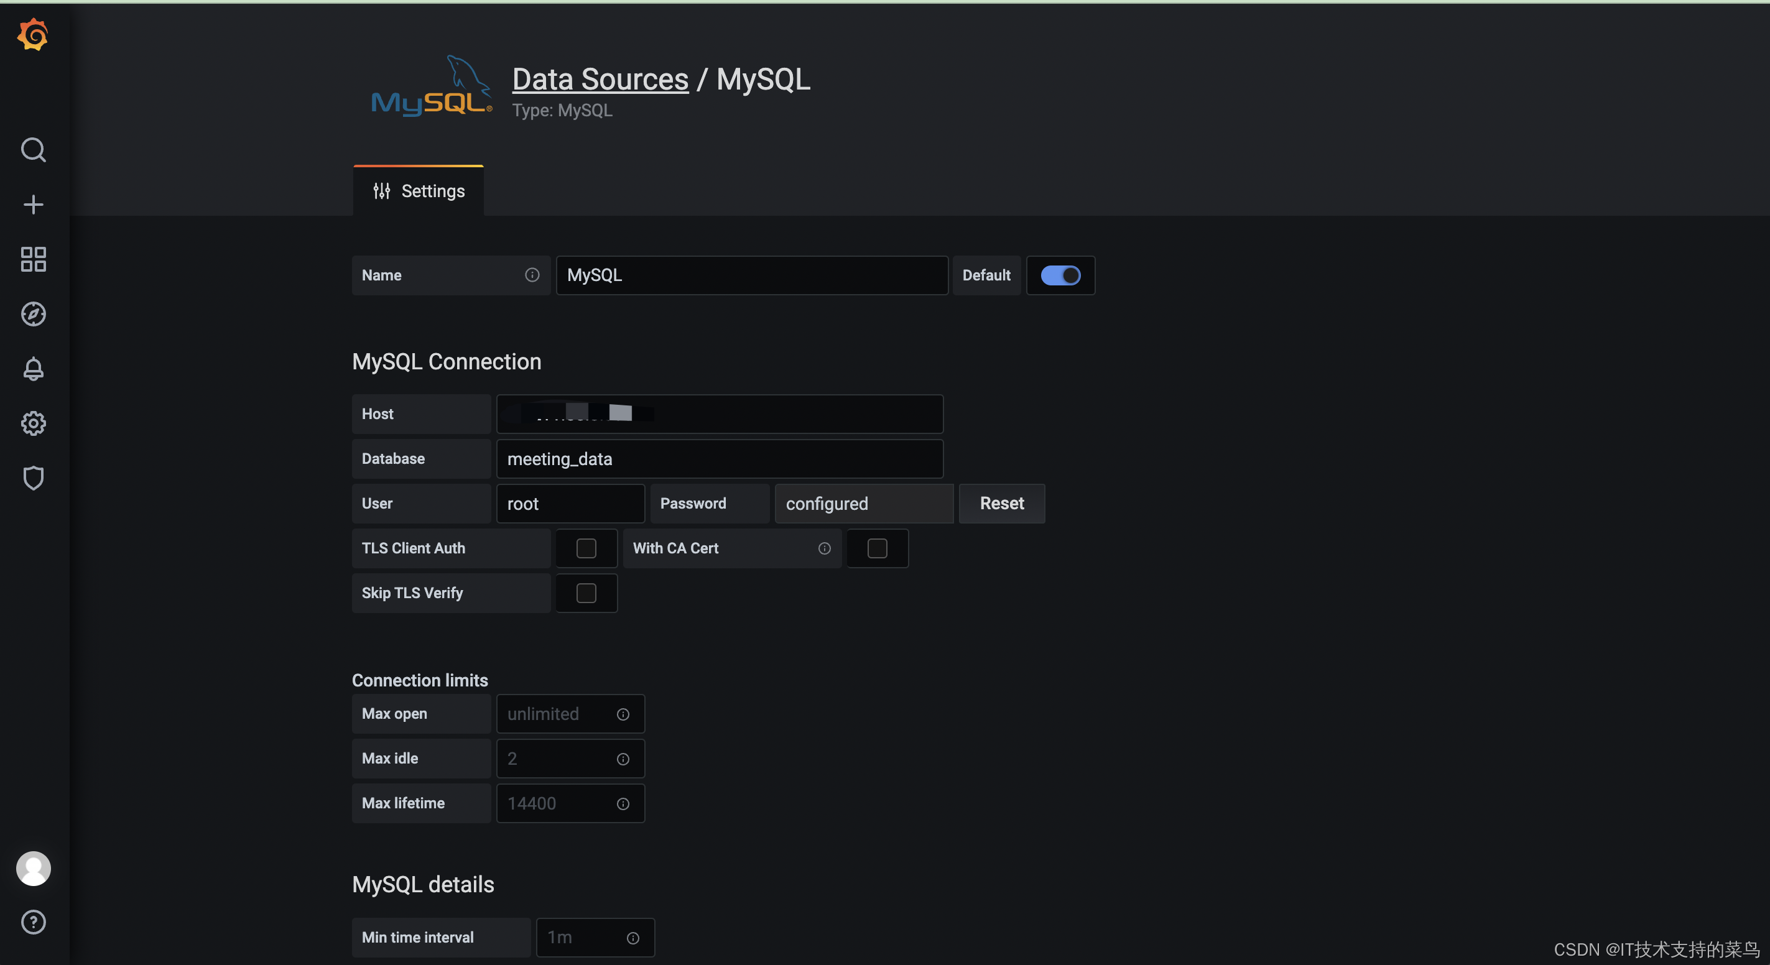Click the MySQL details heading
1770x965 pixels.
(x=422, y=884)
